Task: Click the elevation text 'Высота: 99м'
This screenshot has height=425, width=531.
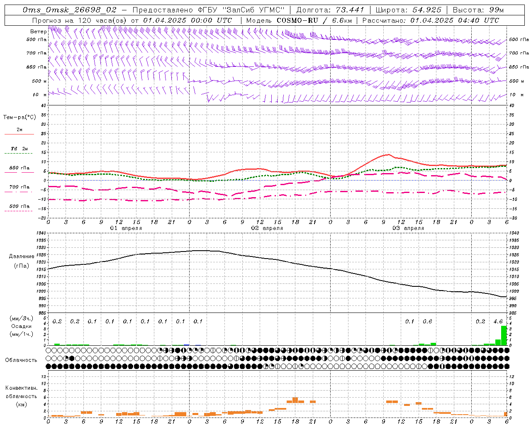Action: [478, 10]
